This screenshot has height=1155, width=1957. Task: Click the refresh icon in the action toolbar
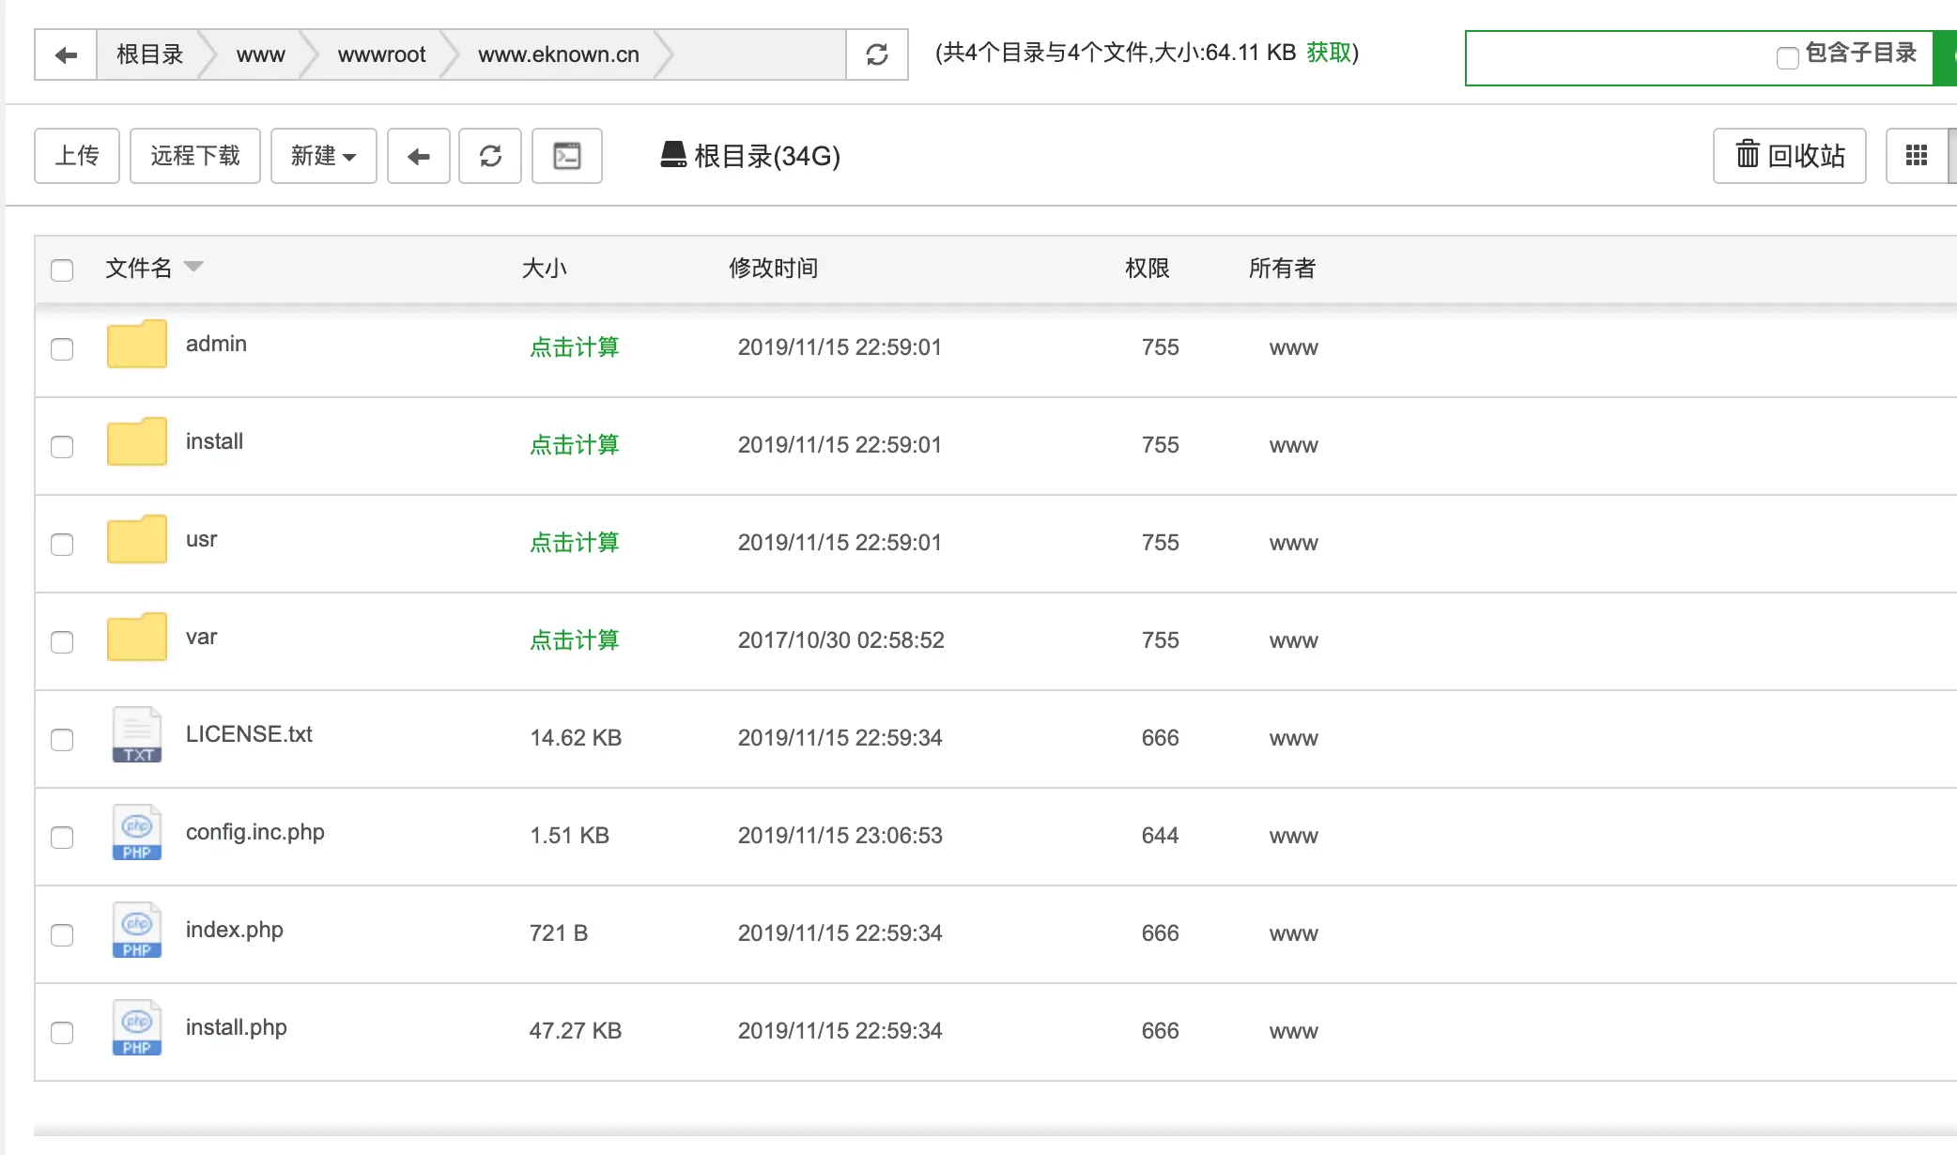pyautogui.click(x=490, y=156)
